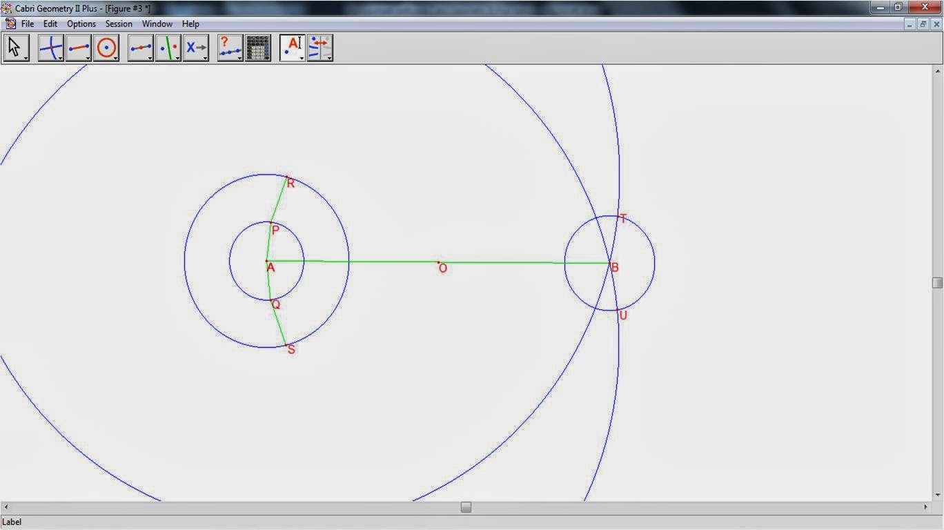Screen dimensions: 944x530
Task: Minimize the inner Figure #3 document window
Action: (x=911, y=23)
